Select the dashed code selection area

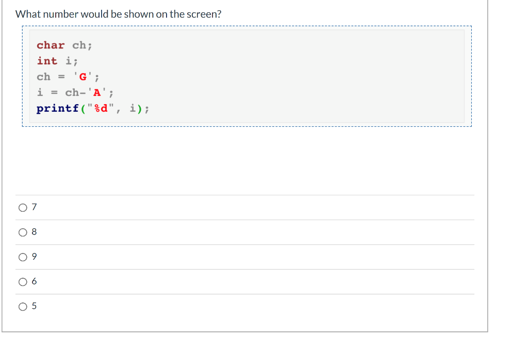pos(246,77)
